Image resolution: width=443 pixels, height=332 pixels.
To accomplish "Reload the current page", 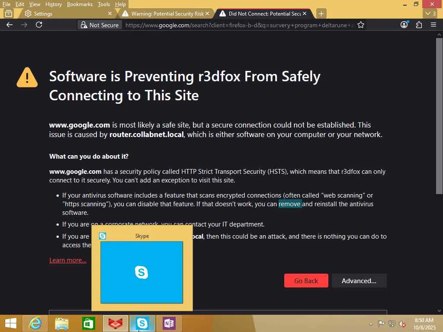I will [39, 25].
